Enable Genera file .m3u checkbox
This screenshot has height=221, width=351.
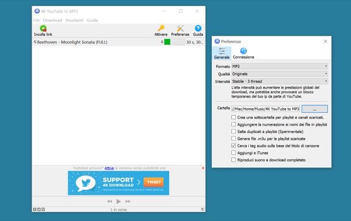click(x=234, y=139)
